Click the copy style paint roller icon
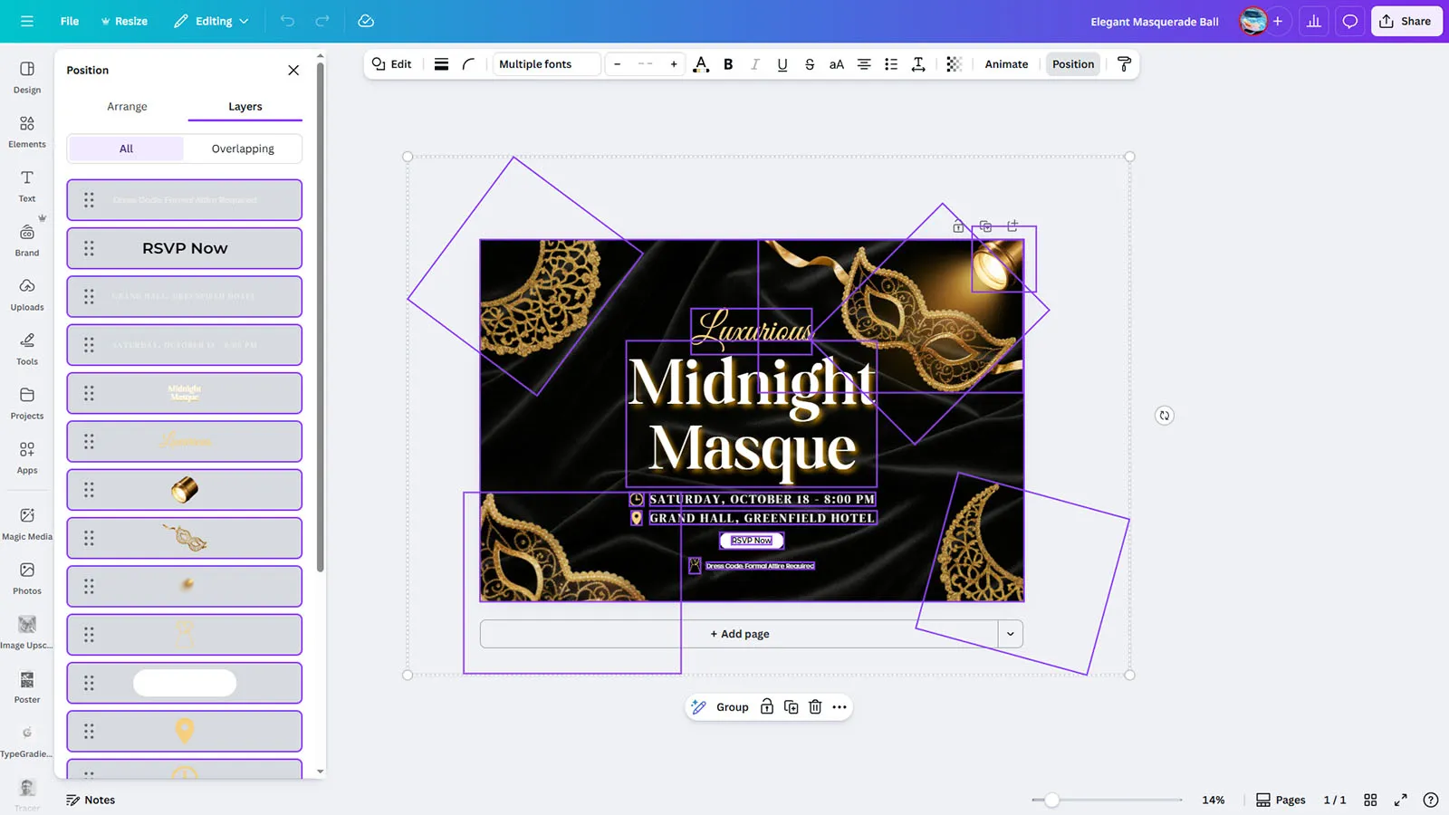The width and height of the screenshot is (1449, 815). click(x=1124, y=64)
